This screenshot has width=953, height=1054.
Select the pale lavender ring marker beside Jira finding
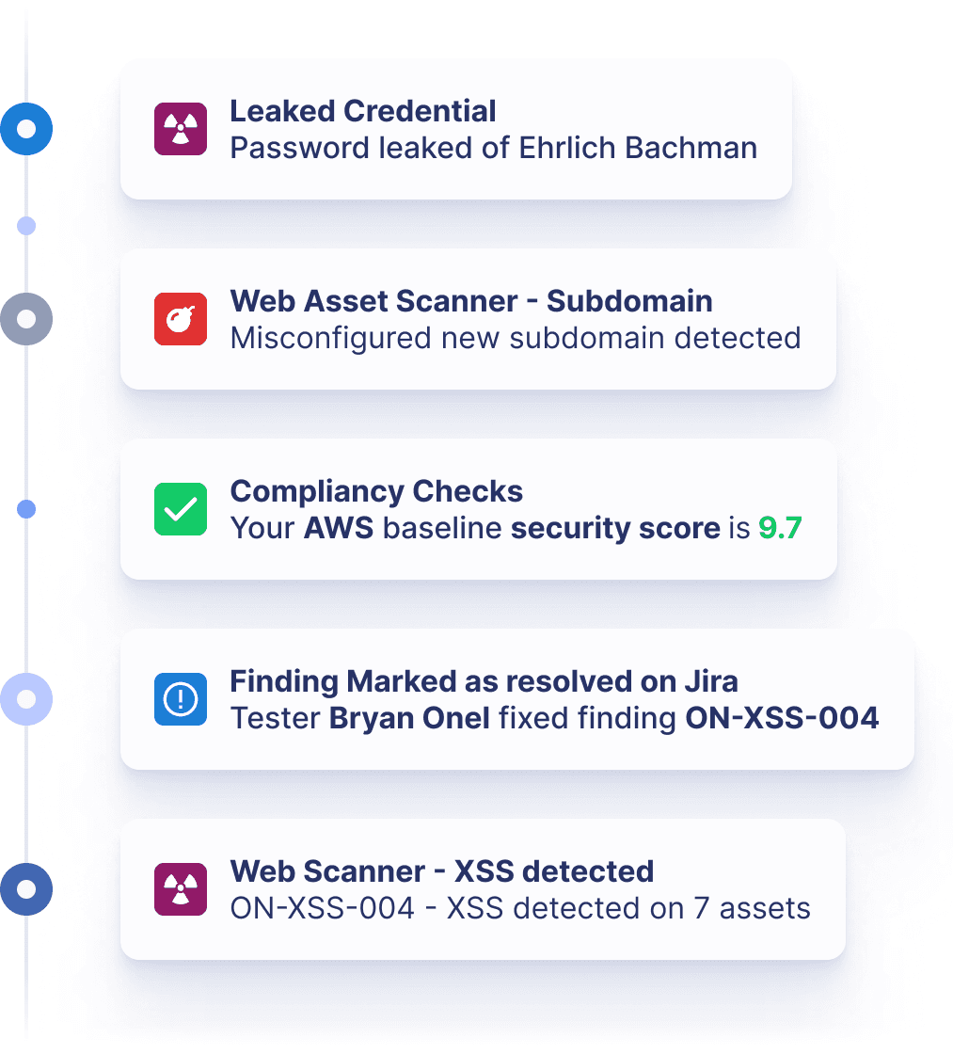click(26, 699)
